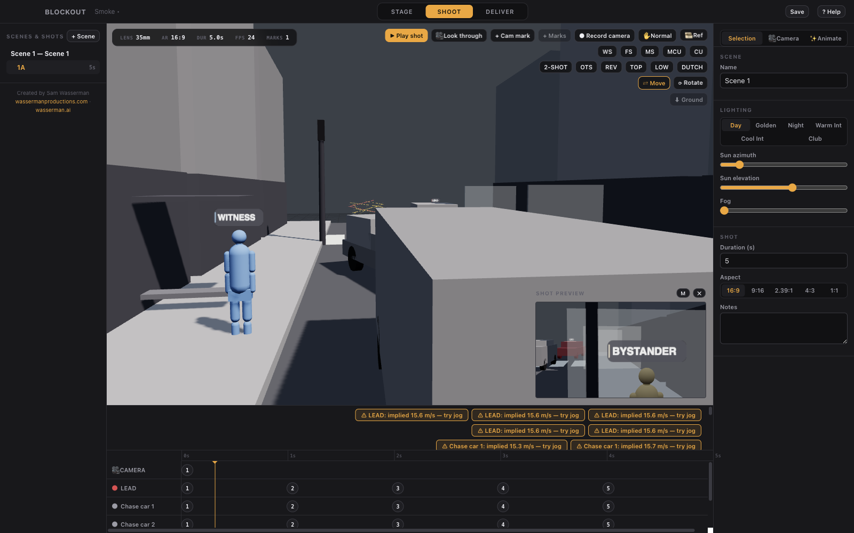Viewport: 854px width, 533px height.
Task: Set aspect ratio to 2.39:1
Action: [784, 290]
